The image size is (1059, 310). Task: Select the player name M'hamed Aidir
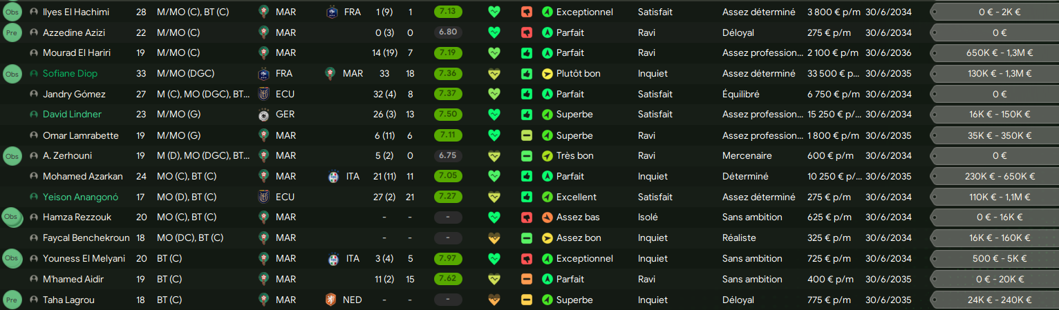pos(73,280)
